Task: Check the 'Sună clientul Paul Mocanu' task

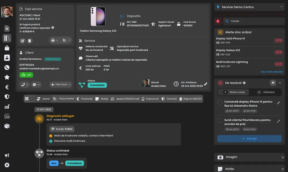Action: pos(219,120)
